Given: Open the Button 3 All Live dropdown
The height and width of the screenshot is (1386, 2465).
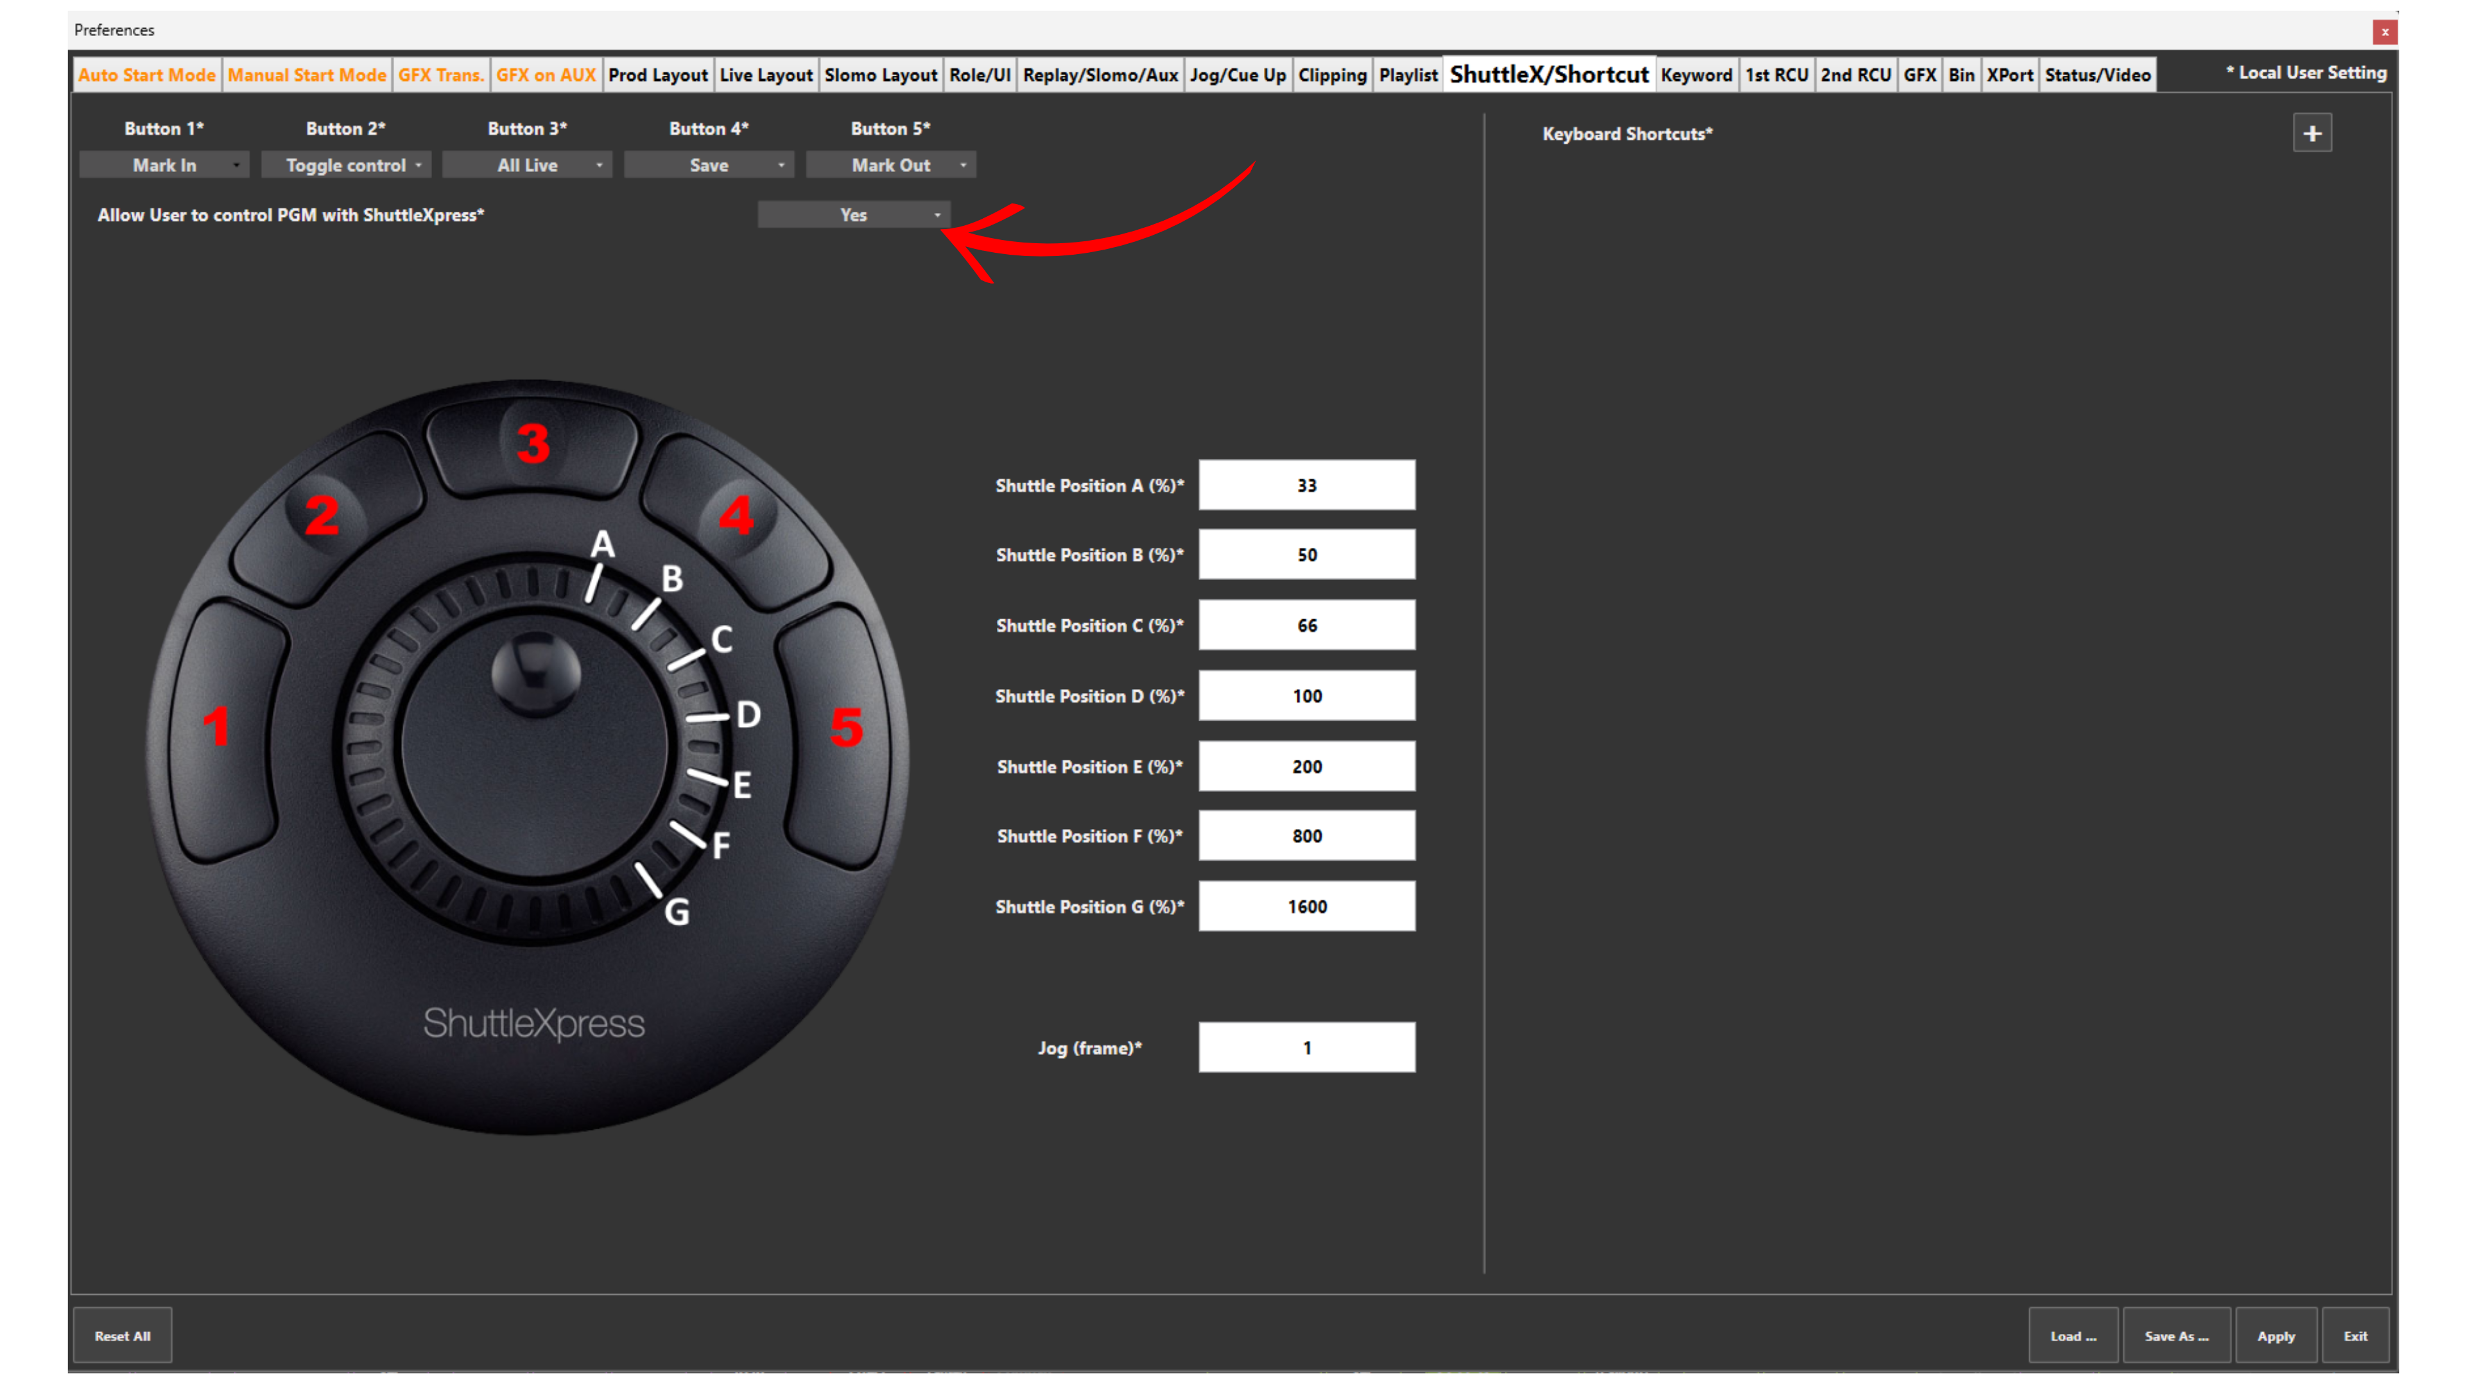Looking at the screenshot, I should [x=527, y=166].
